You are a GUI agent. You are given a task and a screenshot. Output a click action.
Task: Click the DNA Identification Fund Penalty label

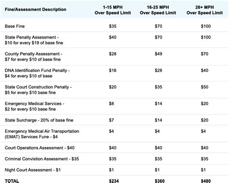point(37,73)
